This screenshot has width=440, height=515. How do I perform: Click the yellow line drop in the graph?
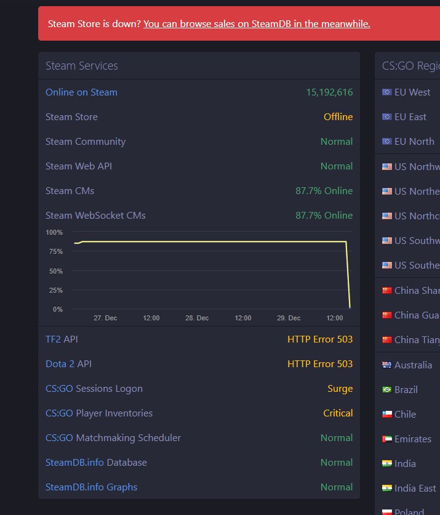[x=348, y=274]
